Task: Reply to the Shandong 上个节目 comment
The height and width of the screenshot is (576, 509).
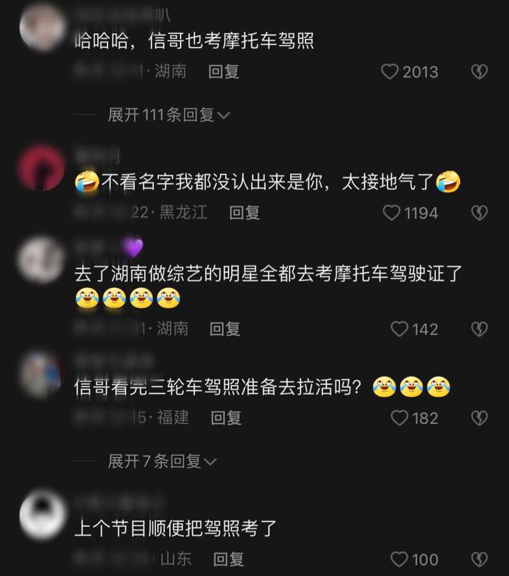Action: click(x=229, y=559)
